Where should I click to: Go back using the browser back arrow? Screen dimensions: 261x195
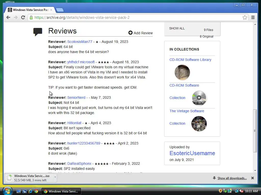coord(8,18)
